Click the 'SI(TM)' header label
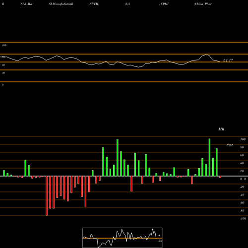248x248 pixels. (x=94, y=4)
